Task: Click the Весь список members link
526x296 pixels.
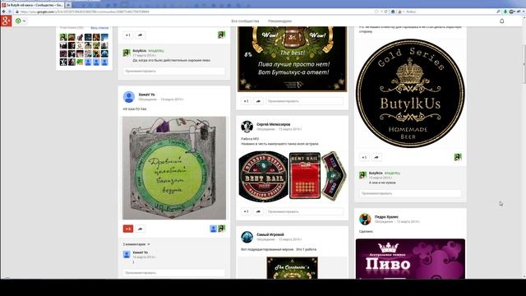Action: (99, 28)
